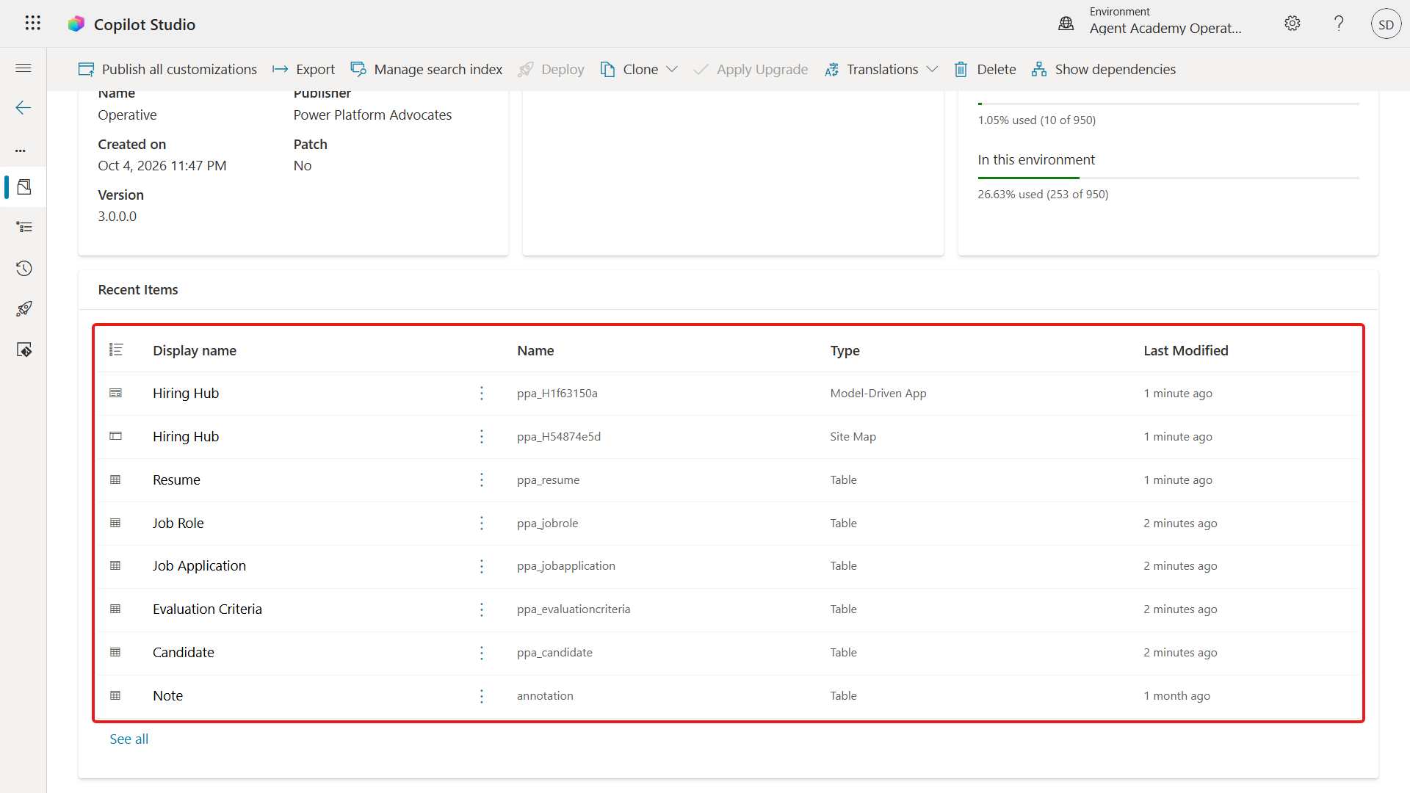Click the Copilot Studio logo icon
Screen dimensions: 1410x793
(76, 24)
